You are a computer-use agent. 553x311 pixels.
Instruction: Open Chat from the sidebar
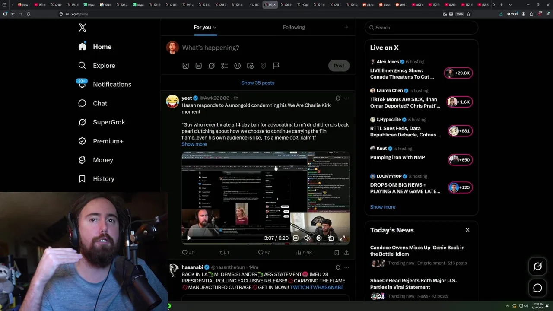pyautogui.click(x=92, y=103)
